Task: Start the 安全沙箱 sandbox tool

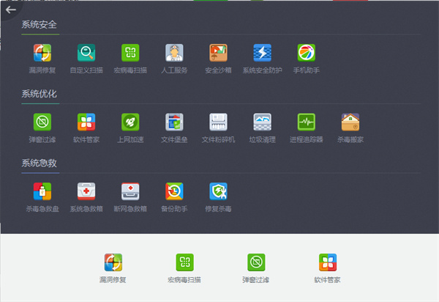Action: [x=218, y=53]
